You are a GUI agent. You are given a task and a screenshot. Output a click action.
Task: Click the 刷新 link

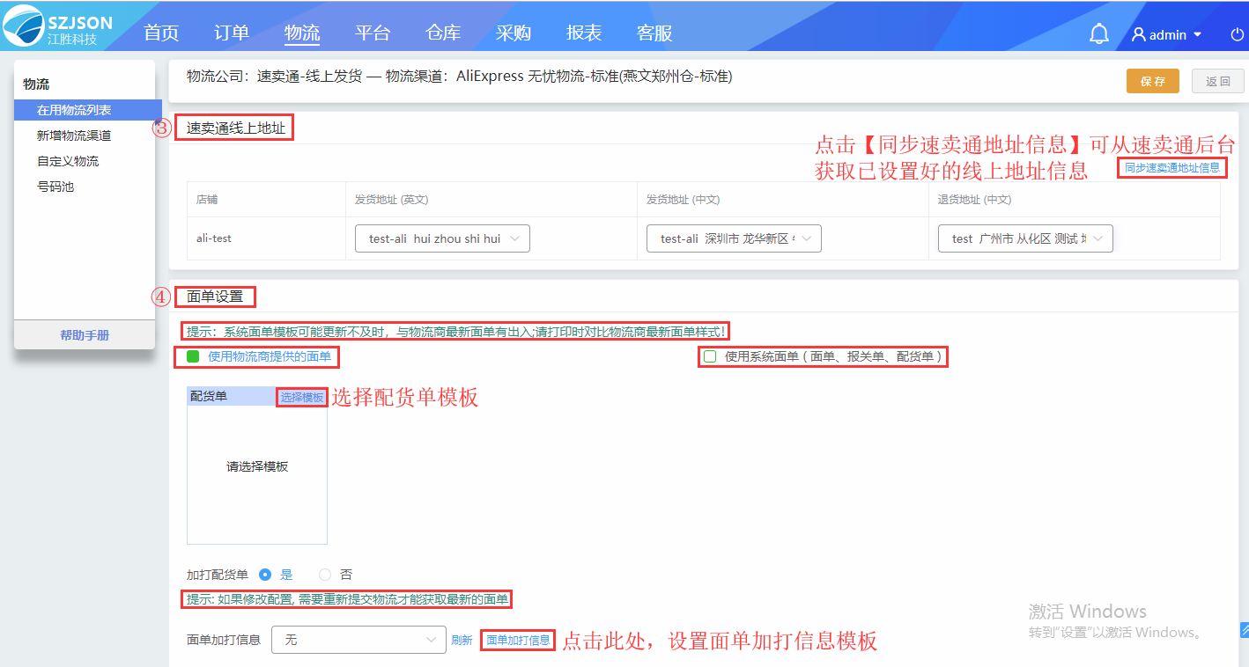point(462,641)
